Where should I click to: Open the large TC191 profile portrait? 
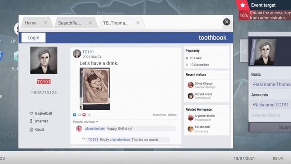point(44,60)
